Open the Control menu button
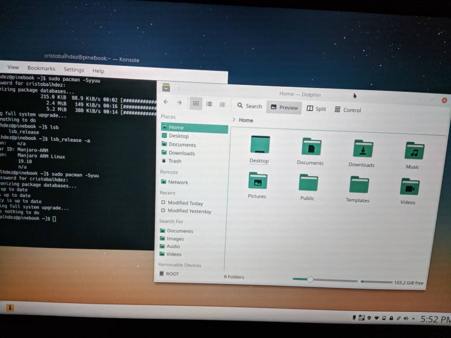 (x=347, y=110)
